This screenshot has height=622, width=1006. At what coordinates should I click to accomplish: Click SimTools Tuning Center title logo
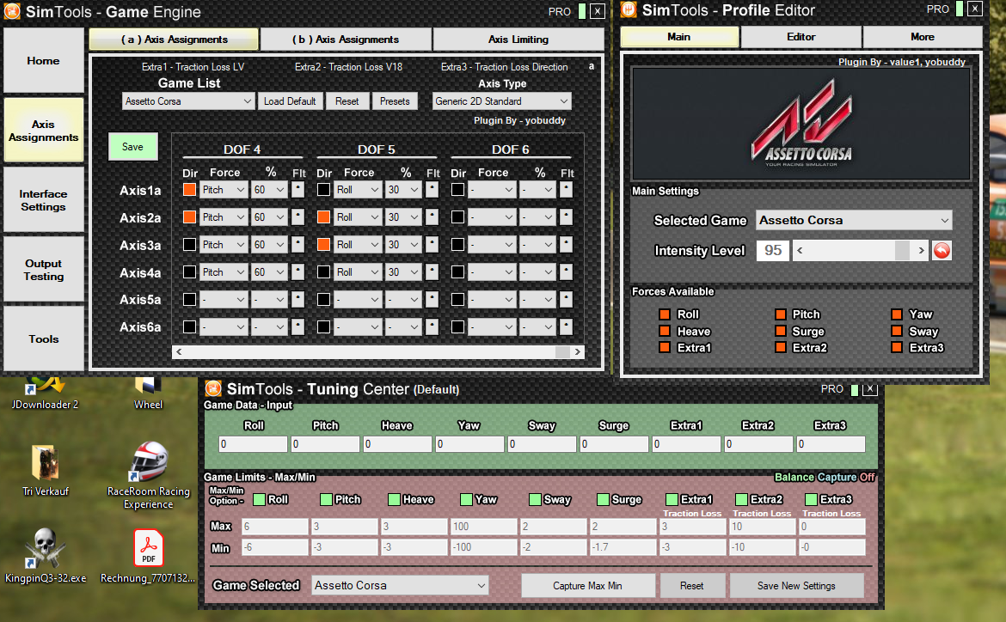coord(213,388)
